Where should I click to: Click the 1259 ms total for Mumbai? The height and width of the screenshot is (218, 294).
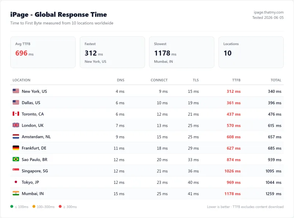pyautogui.click(x=273, y=194)
